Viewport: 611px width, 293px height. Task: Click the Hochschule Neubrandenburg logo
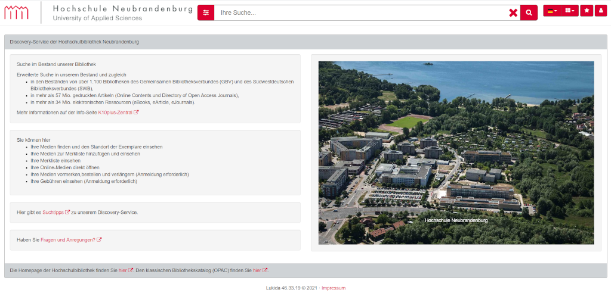click(17, 12)
